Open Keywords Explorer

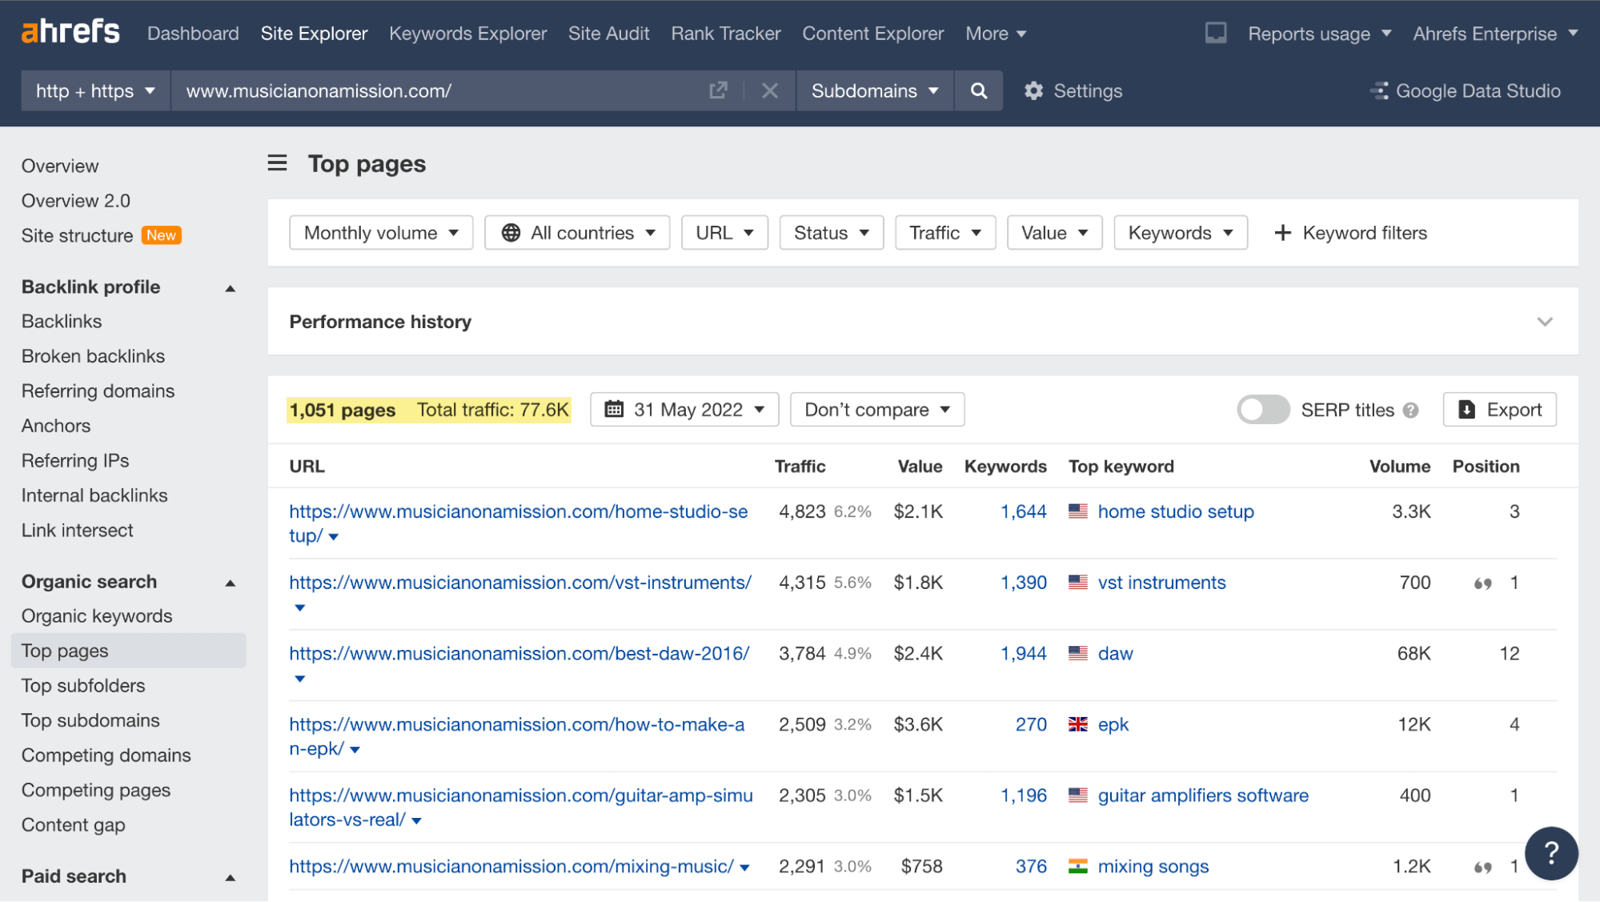pos(468,34)
